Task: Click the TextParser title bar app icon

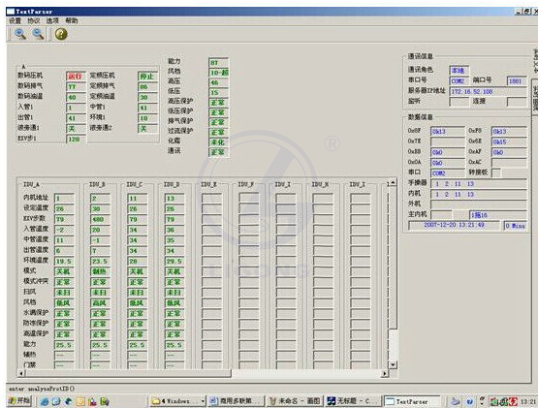Action: [x=11, y=12]
